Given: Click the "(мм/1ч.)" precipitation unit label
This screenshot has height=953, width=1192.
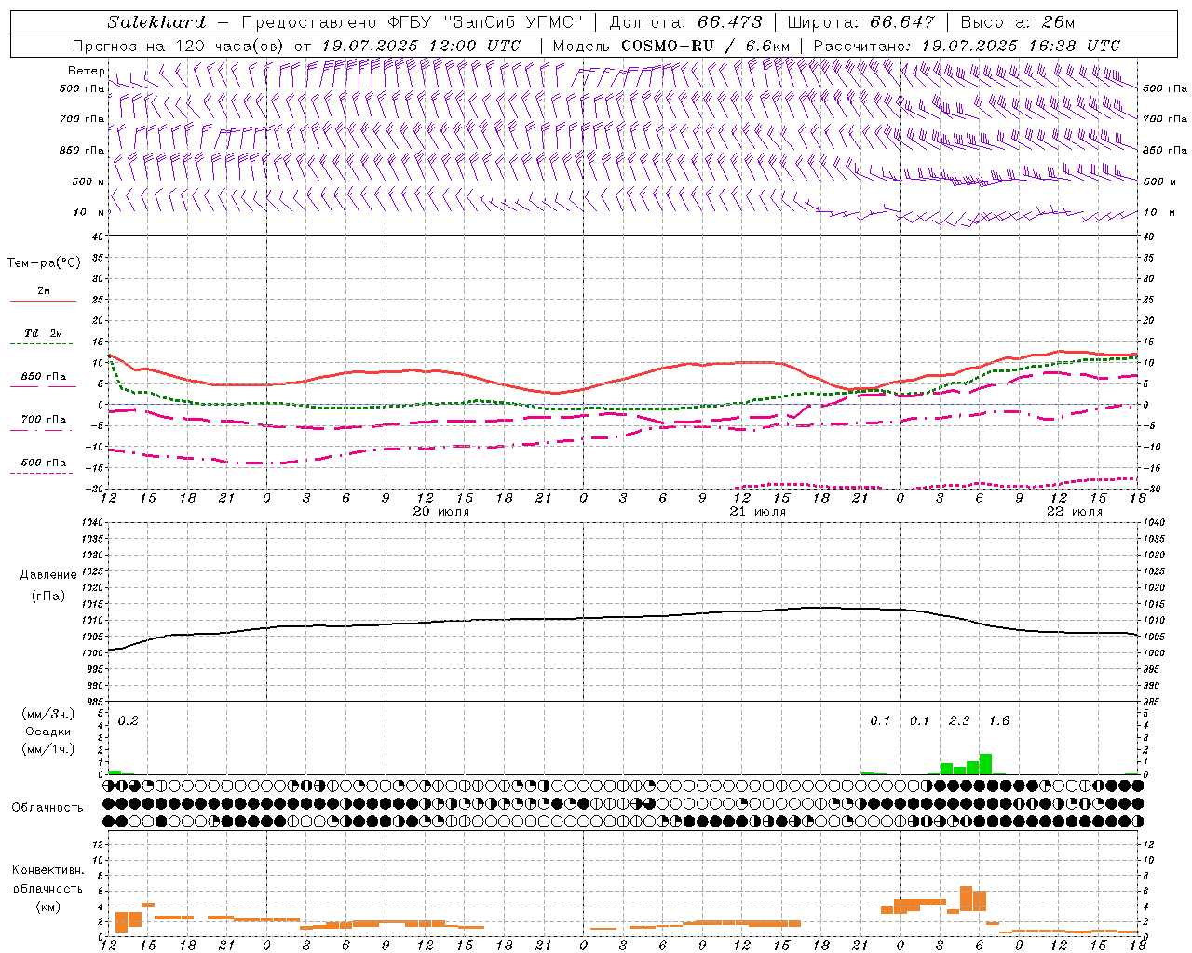Looking at the screenshot, I should pyautogui.click(x=47, y=749).
